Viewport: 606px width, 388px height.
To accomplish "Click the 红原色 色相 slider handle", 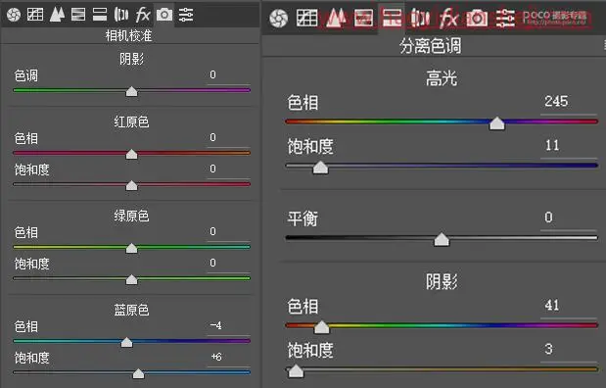I will coord(132,154).
